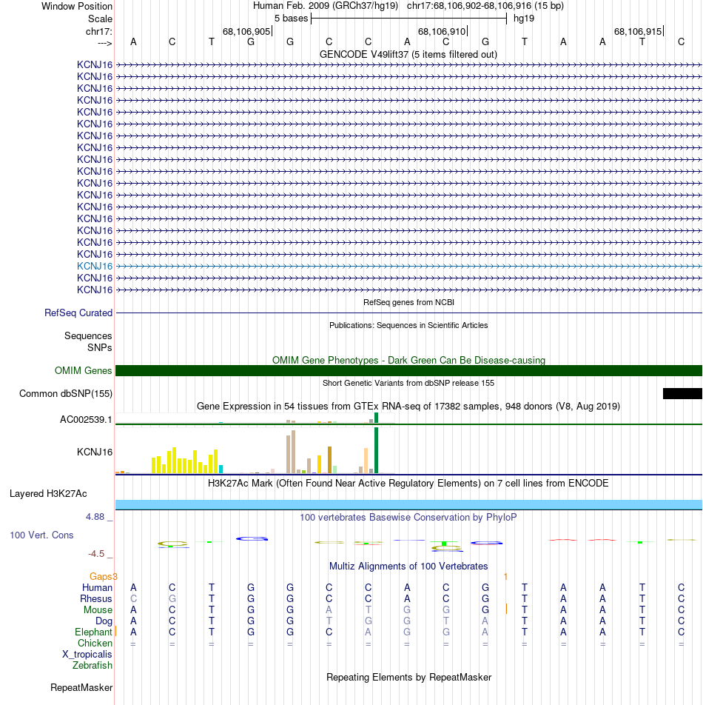Viewport: 703px width, 705px height.
Task: Click the light blue H3K27Ac signal bar
Action: 408,504
